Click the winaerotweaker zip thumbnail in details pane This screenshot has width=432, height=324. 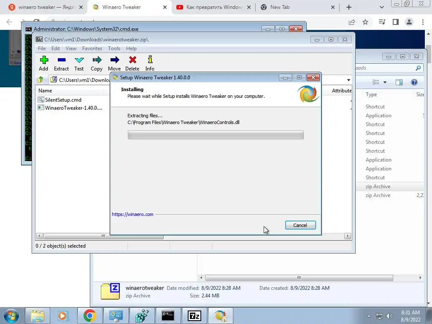tap(110, 291)
